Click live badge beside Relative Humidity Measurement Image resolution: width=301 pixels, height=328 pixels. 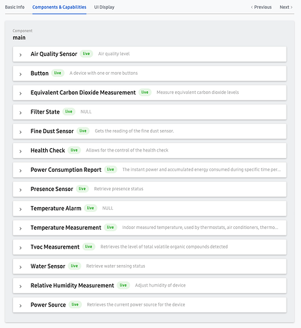pyautogui.click(x=123, y=285)
